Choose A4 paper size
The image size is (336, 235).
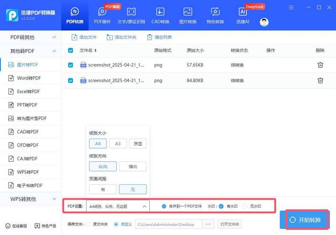pyautogui.click(x=98, y=143)
